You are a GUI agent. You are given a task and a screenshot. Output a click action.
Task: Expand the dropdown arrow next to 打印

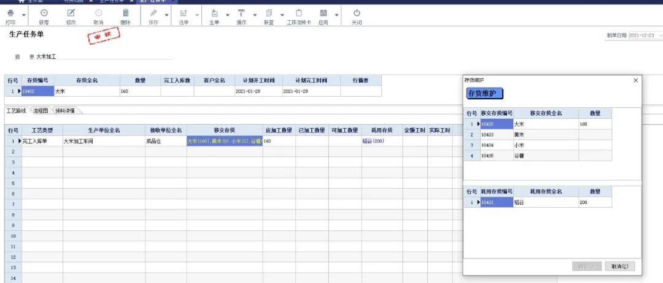click(24, 15)
